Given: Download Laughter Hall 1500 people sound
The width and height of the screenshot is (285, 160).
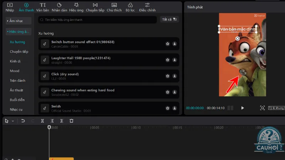Looking at the screenshot, I should coord(175,60).
